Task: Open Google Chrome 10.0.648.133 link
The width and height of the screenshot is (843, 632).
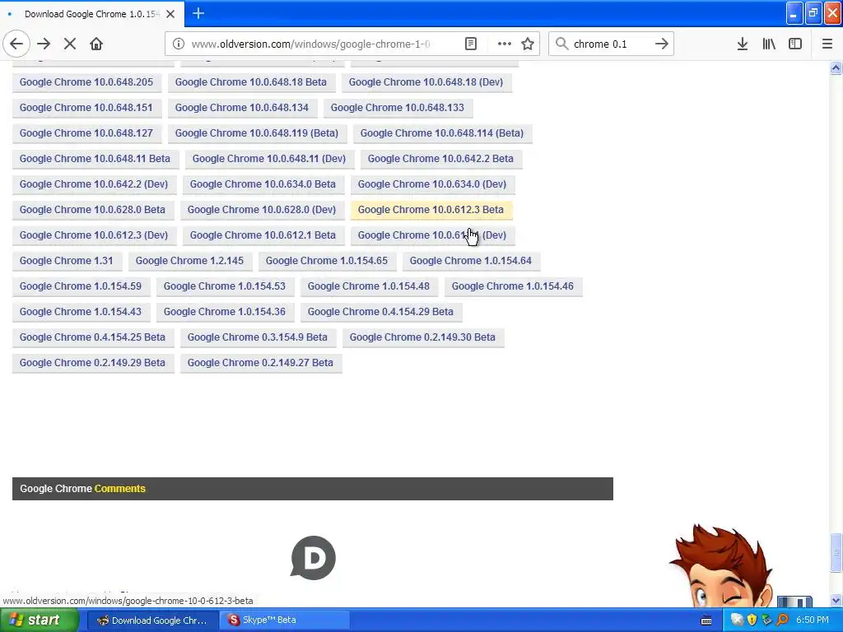Action: click(x=398, y=108)
